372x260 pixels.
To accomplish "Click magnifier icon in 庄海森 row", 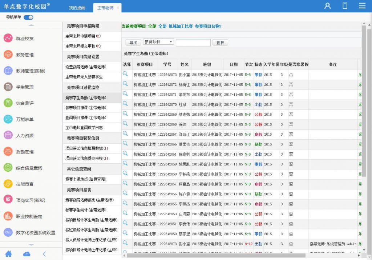I will coord(125,213).
